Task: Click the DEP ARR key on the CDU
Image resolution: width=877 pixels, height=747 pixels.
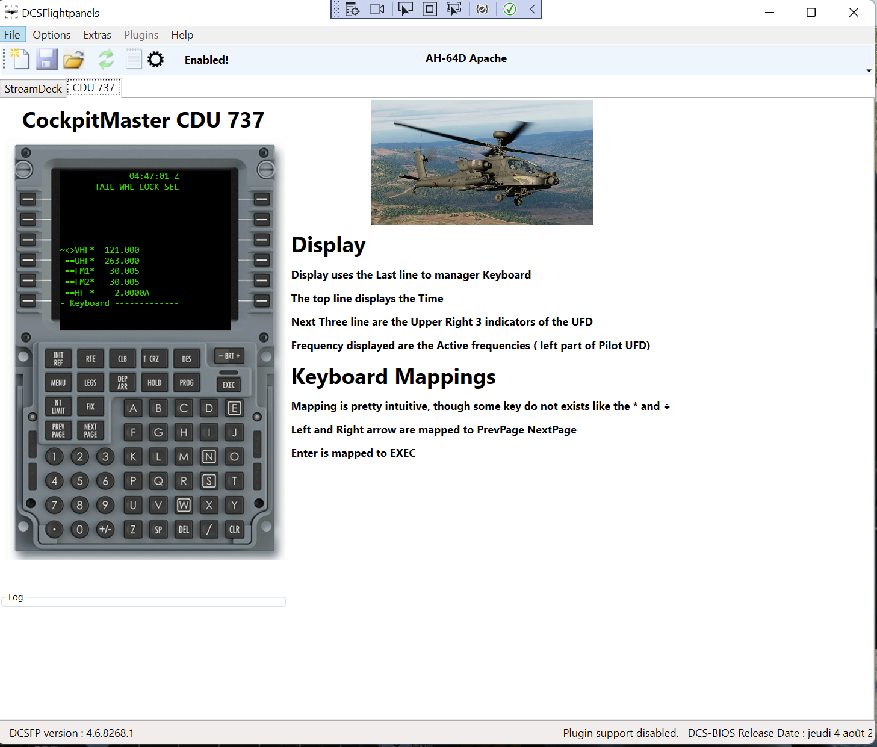Action: (122, 383)
